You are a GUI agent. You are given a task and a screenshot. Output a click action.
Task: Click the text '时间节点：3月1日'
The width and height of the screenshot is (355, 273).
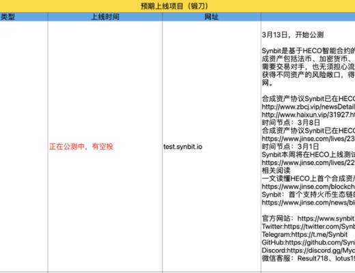coord(290,147)
